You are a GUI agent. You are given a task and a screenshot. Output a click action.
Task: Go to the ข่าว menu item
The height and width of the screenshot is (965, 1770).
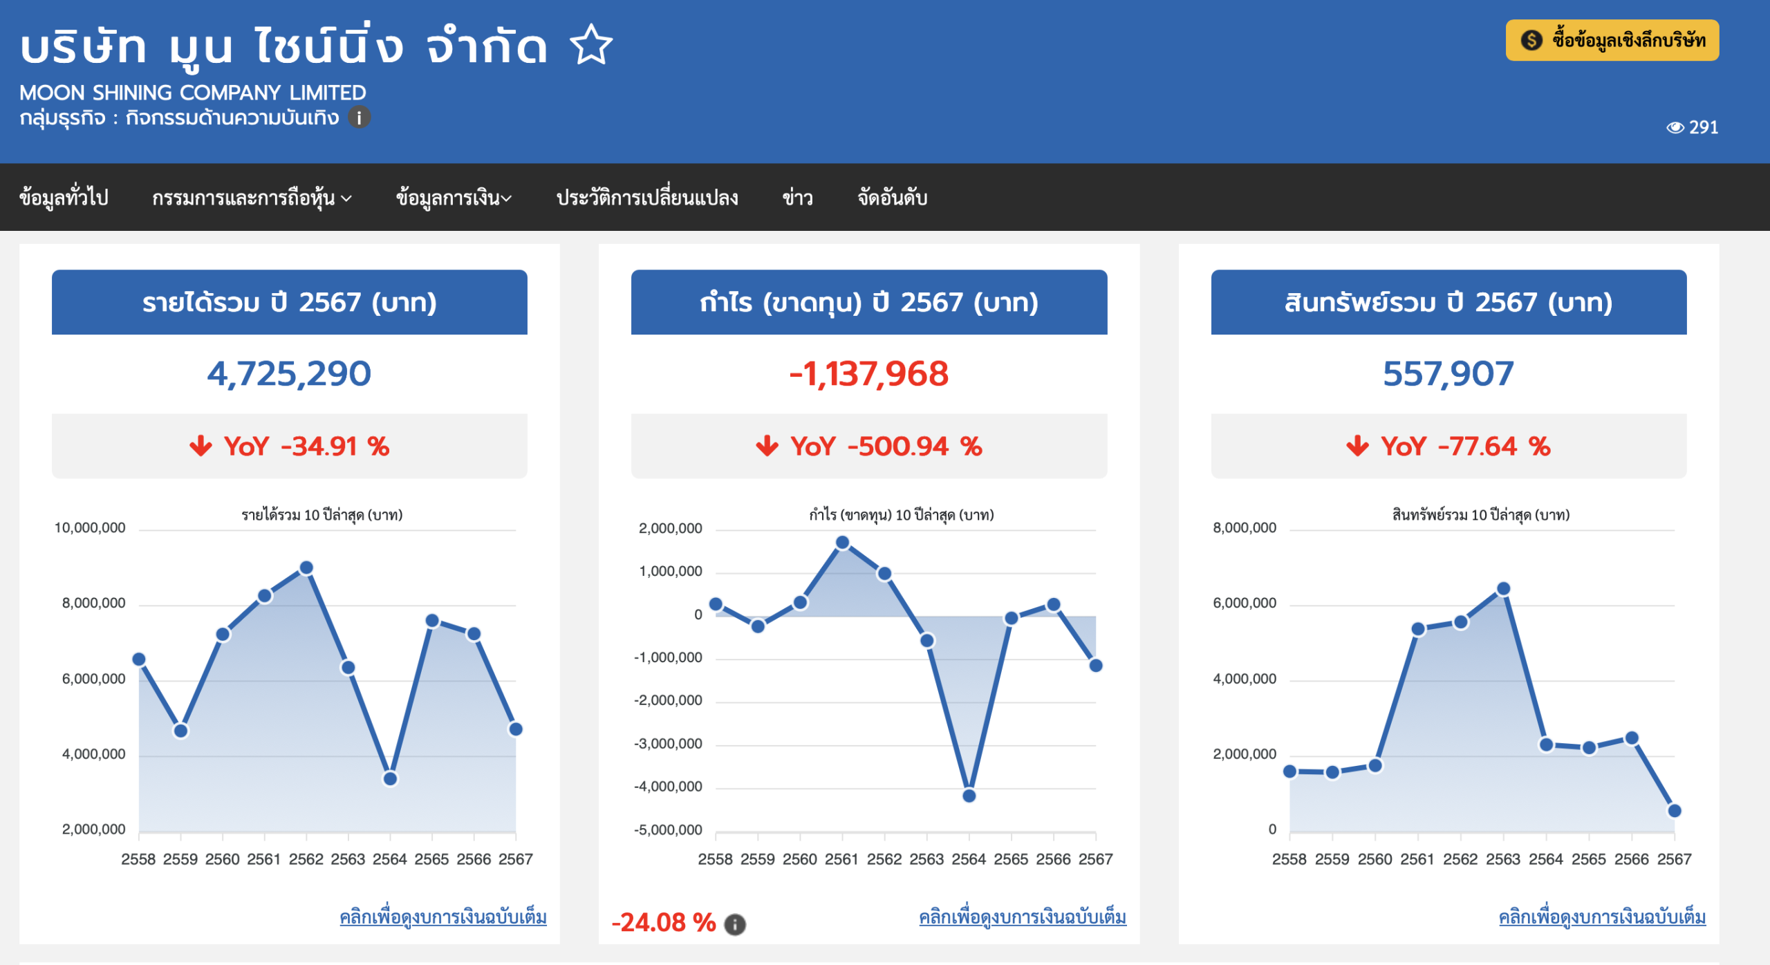(797, 198)
